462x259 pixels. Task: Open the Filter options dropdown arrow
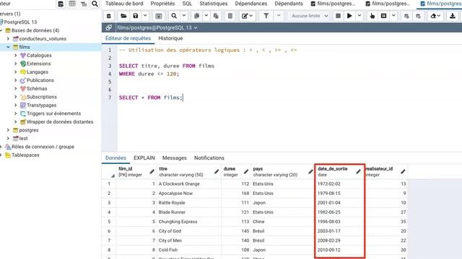click(279, 16)
